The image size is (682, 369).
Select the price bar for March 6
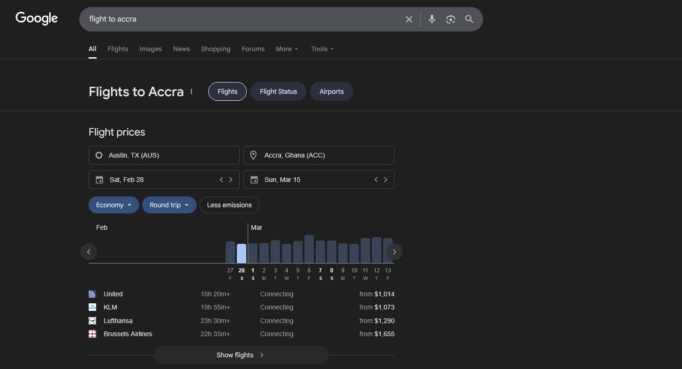309,249
